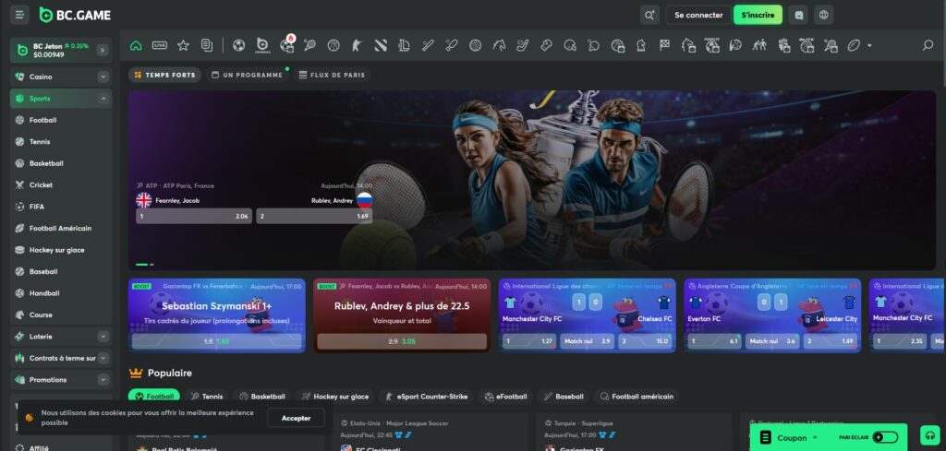Screen dimensions: 946x451
Task: Click the search magnifier in sports bar
Action: tap(928, 45)
